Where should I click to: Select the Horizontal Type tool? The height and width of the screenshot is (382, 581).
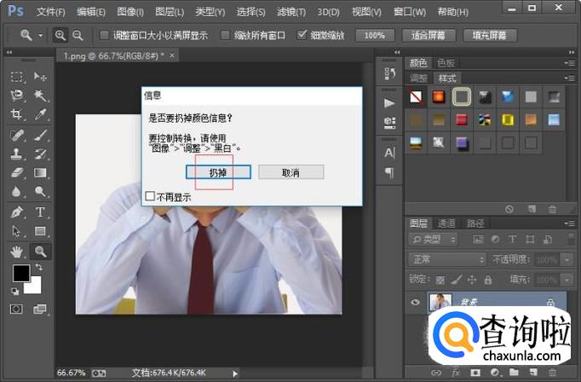click(40, 212)
